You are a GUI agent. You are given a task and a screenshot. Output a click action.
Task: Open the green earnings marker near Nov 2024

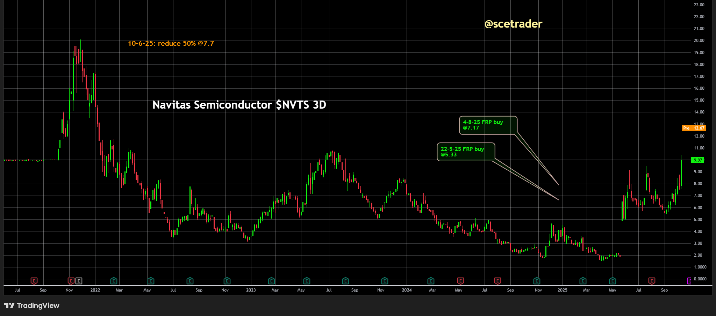[537, 281]
